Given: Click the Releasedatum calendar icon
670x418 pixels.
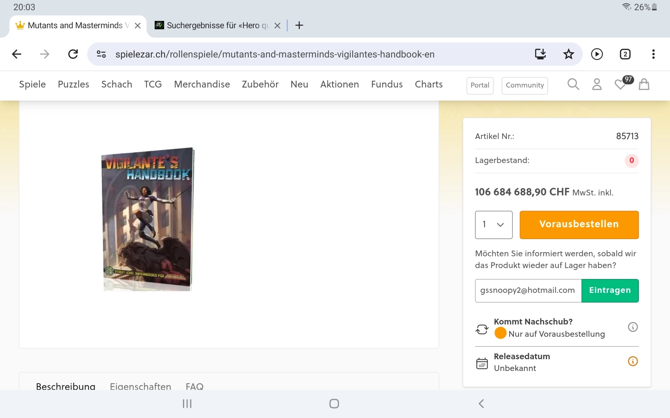Looking at the screenshot, I should 482,363.
